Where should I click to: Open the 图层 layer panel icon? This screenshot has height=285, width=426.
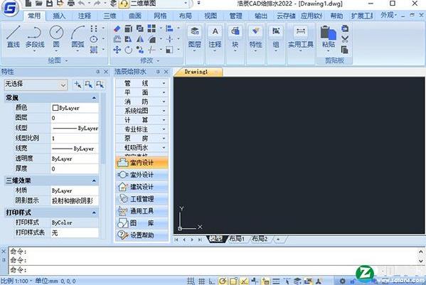click(x=195, y=38)
